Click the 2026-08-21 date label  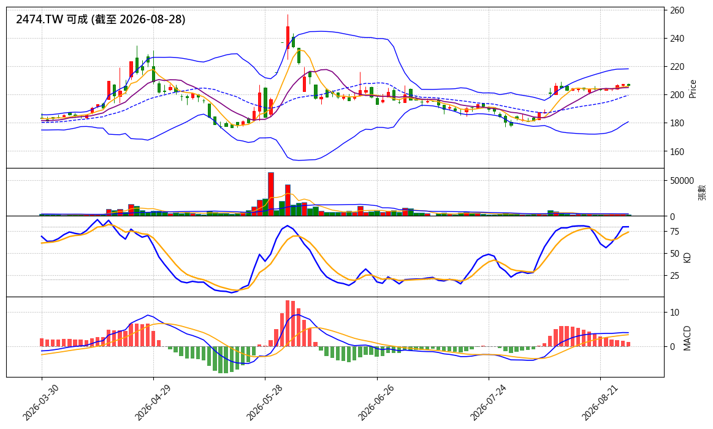[x=599, y=403]
